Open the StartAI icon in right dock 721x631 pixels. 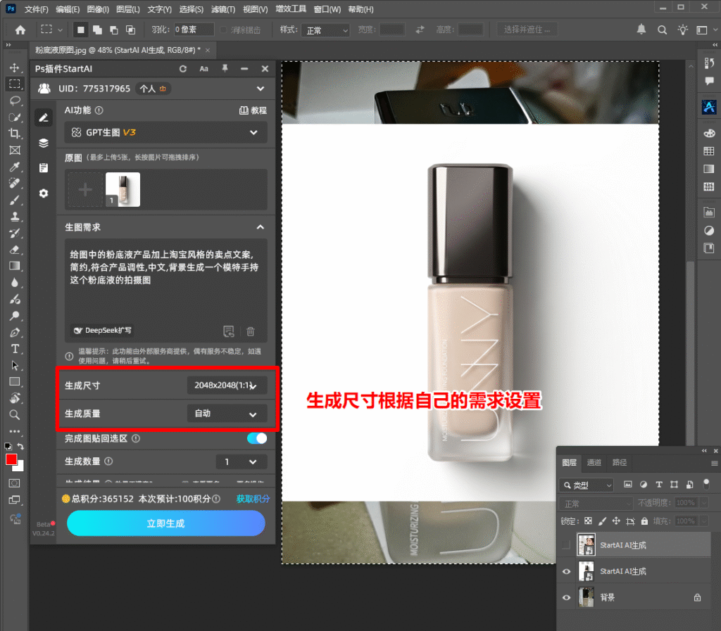pos(709,106)
